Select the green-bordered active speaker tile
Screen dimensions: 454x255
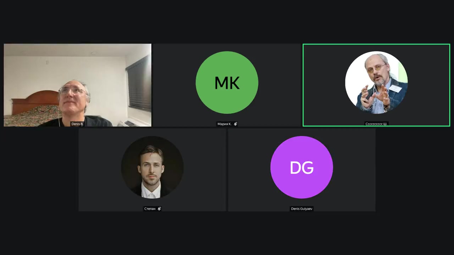tap(376, 85)
